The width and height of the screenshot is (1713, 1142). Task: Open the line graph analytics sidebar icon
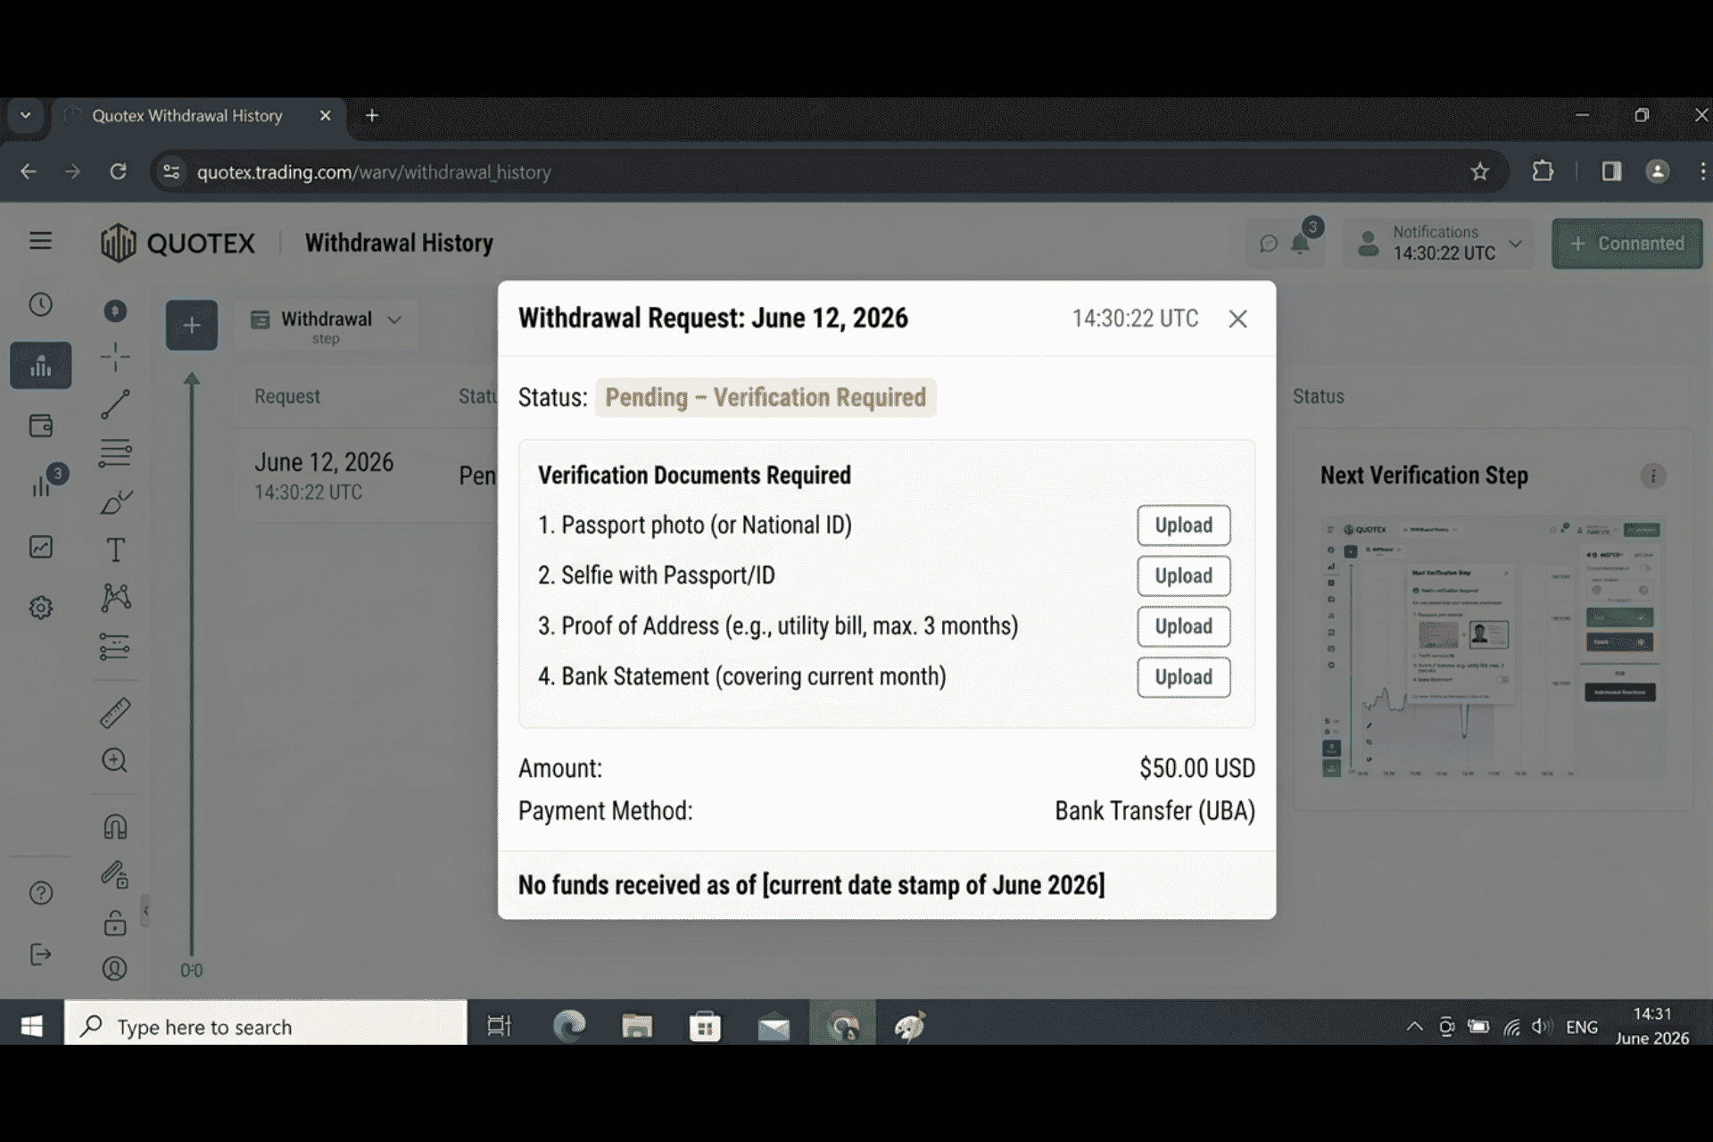[x=41, y=547]
